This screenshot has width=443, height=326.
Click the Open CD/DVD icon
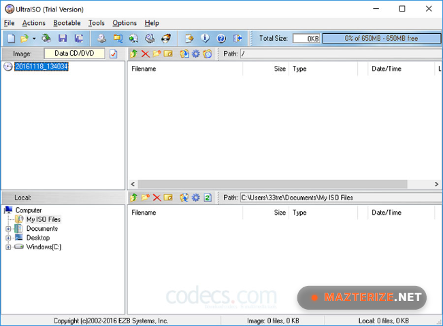tap(46, 38)
